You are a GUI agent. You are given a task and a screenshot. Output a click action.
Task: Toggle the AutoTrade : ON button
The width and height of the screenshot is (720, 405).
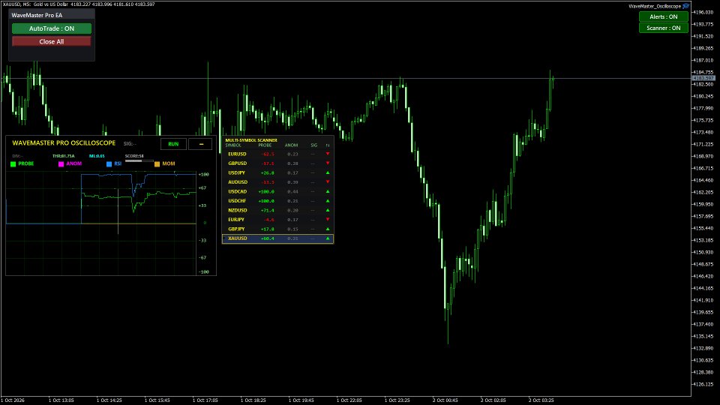(52, 28)
